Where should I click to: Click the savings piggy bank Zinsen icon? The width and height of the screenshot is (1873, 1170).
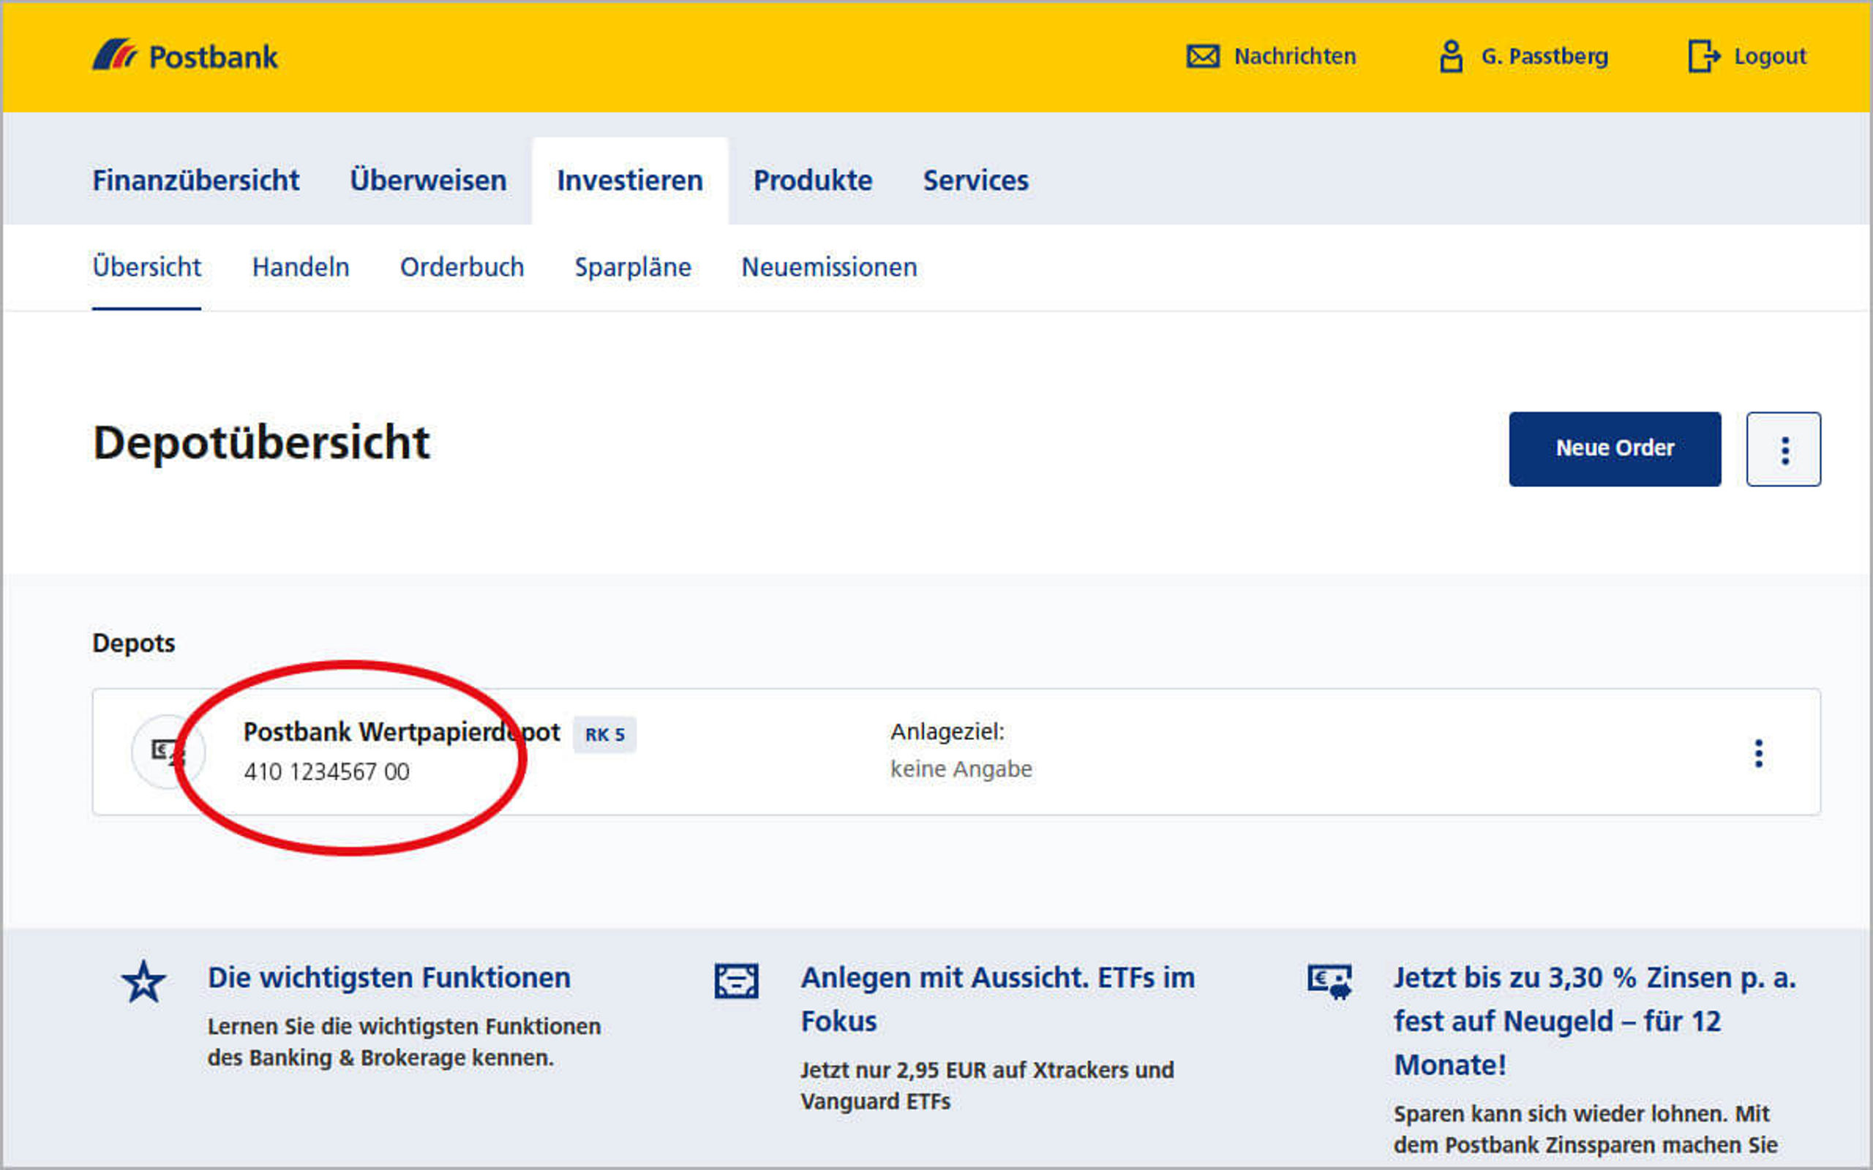[1329, 981]
